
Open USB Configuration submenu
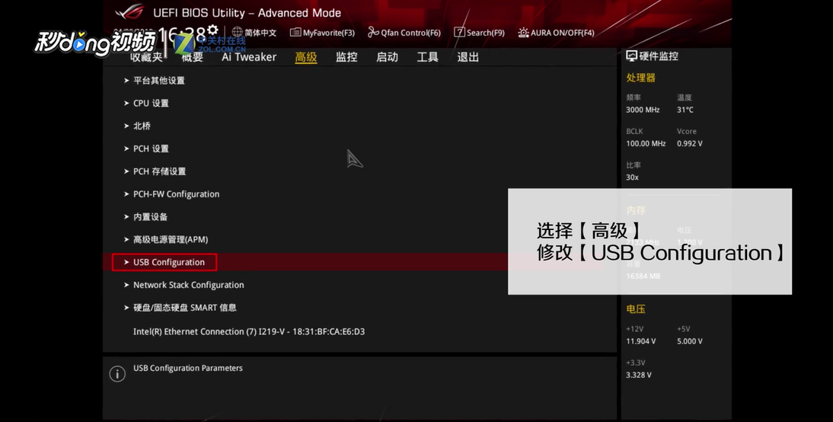coord(169,262)
